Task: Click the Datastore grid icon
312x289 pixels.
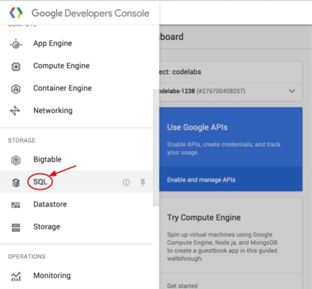Action: coord(16,205)
